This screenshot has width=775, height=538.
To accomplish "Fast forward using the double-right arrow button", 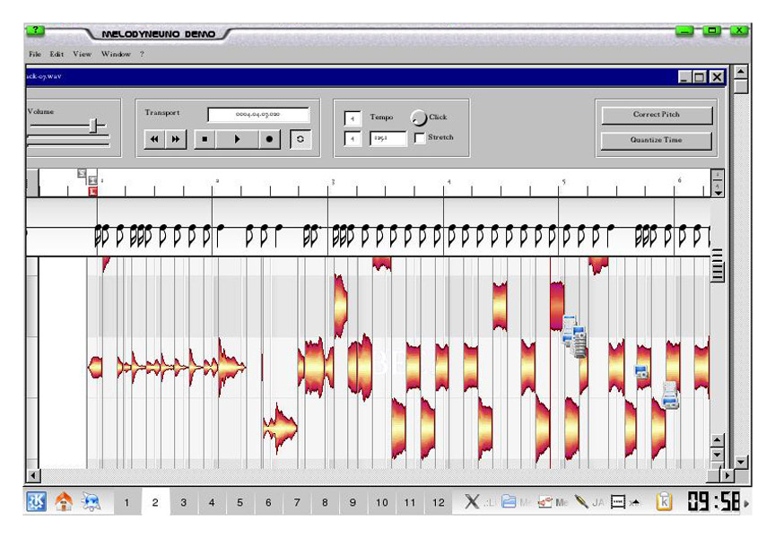I will coord(176,139).
